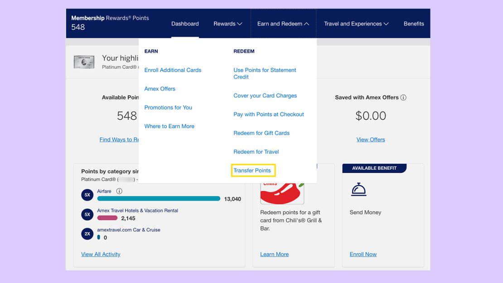
Task: Click the Platinum Card image icon
Action: click(x=84, y=62)
